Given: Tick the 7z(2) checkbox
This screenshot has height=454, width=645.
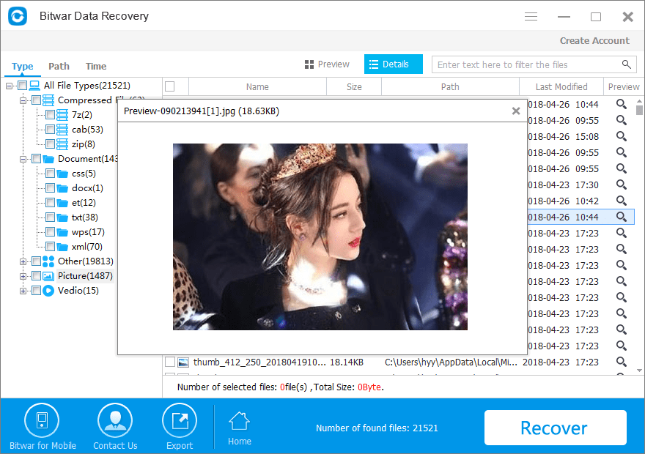Looking at the screenshot, I should pos(50,115).
